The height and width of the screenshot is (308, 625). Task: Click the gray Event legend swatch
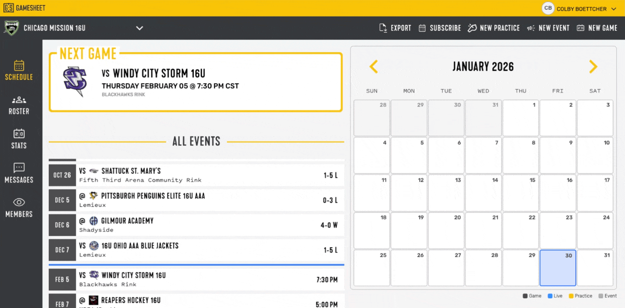coord(600,296)
